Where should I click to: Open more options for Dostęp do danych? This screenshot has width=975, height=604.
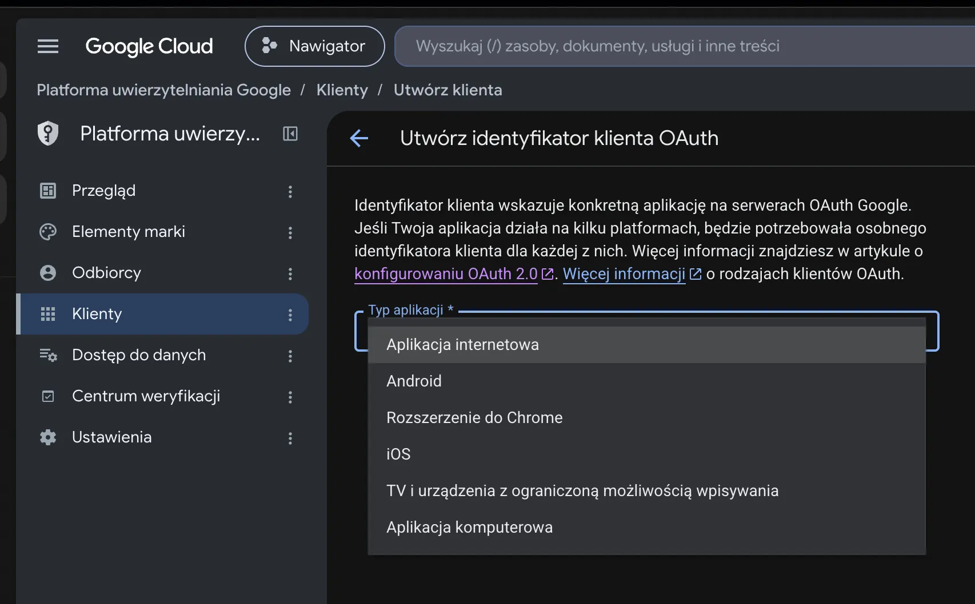(290, 356)
